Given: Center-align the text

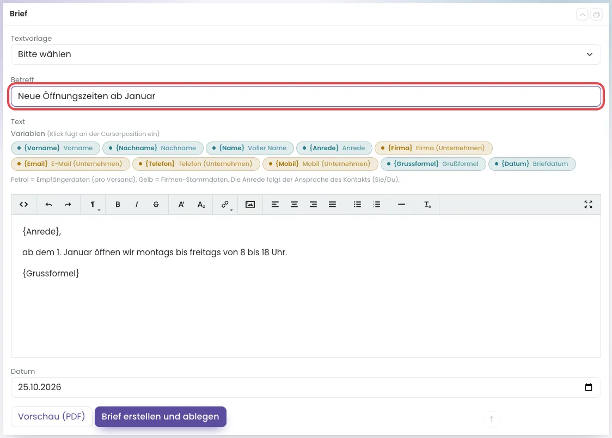Looking at the screenshot, I should [294, 205].
